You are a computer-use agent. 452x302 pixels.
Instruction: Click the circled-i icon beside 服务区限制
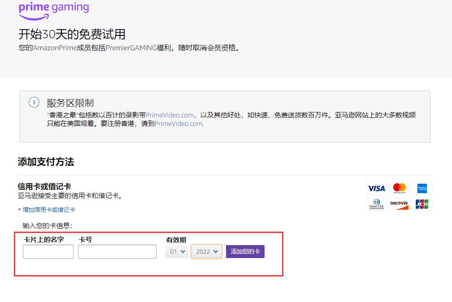tap(34, 102)
